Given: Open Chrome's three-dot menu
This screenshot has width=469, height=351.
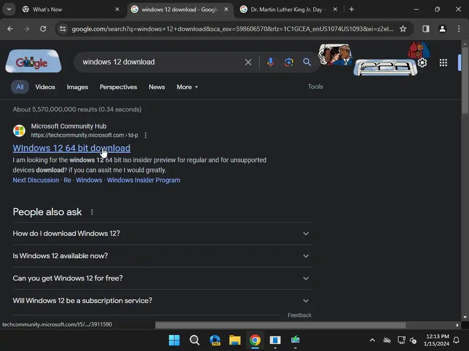Looking at the screenshot, I should coord(458,29).
